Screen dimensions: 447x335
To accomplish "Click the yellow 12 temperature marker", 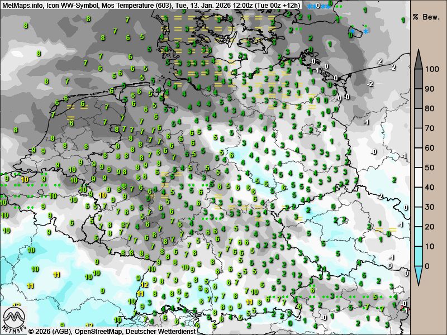I will [x=144, y=284].
